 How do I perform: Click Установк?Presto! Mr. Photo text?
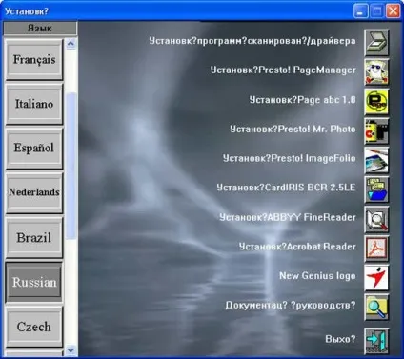293,129
